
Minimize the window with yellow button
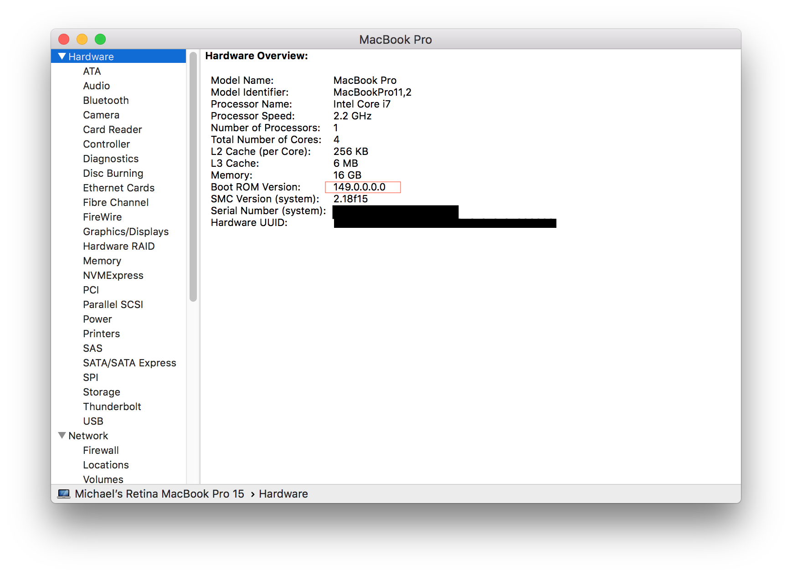(82, 39)
